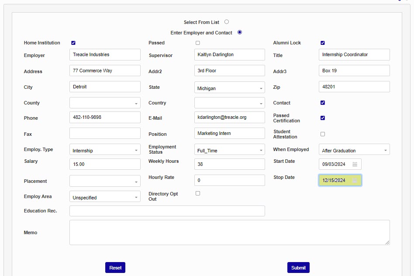The image size is (414, 276).
Task: Open the State dropdown showing Michigan
Action: pos(229,88)
